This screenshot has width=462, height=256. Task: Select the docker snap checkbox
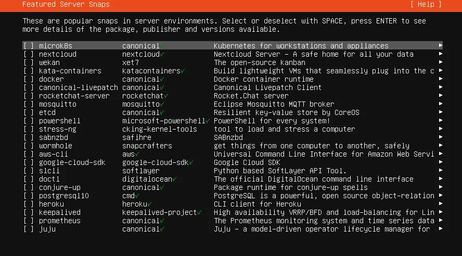tap(29, 79)
